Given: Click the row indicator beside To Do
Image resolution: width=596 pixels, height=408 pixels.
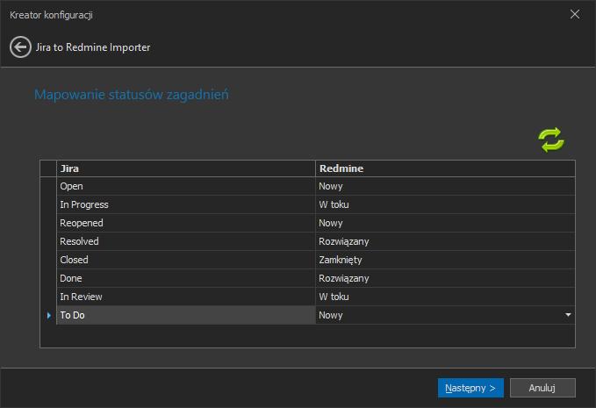Looking at the screenshot, I should pyautogui.click(x=48, y=315).
